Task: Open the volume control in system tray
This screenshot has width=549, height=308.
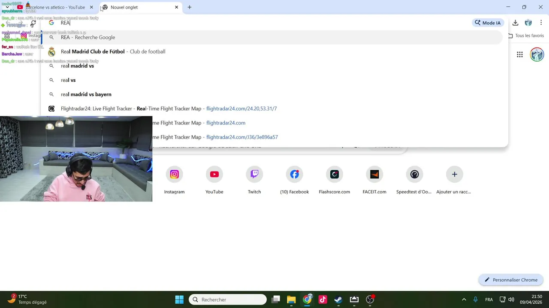Action: pyautogui.click(x=511, y=299)
